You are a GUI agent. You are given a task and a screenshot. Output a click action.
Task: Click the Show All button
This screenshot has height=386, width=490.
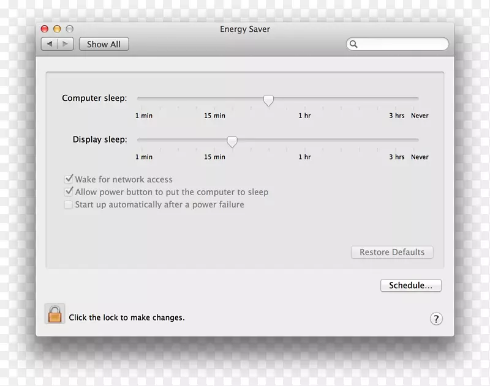(104, 43)
